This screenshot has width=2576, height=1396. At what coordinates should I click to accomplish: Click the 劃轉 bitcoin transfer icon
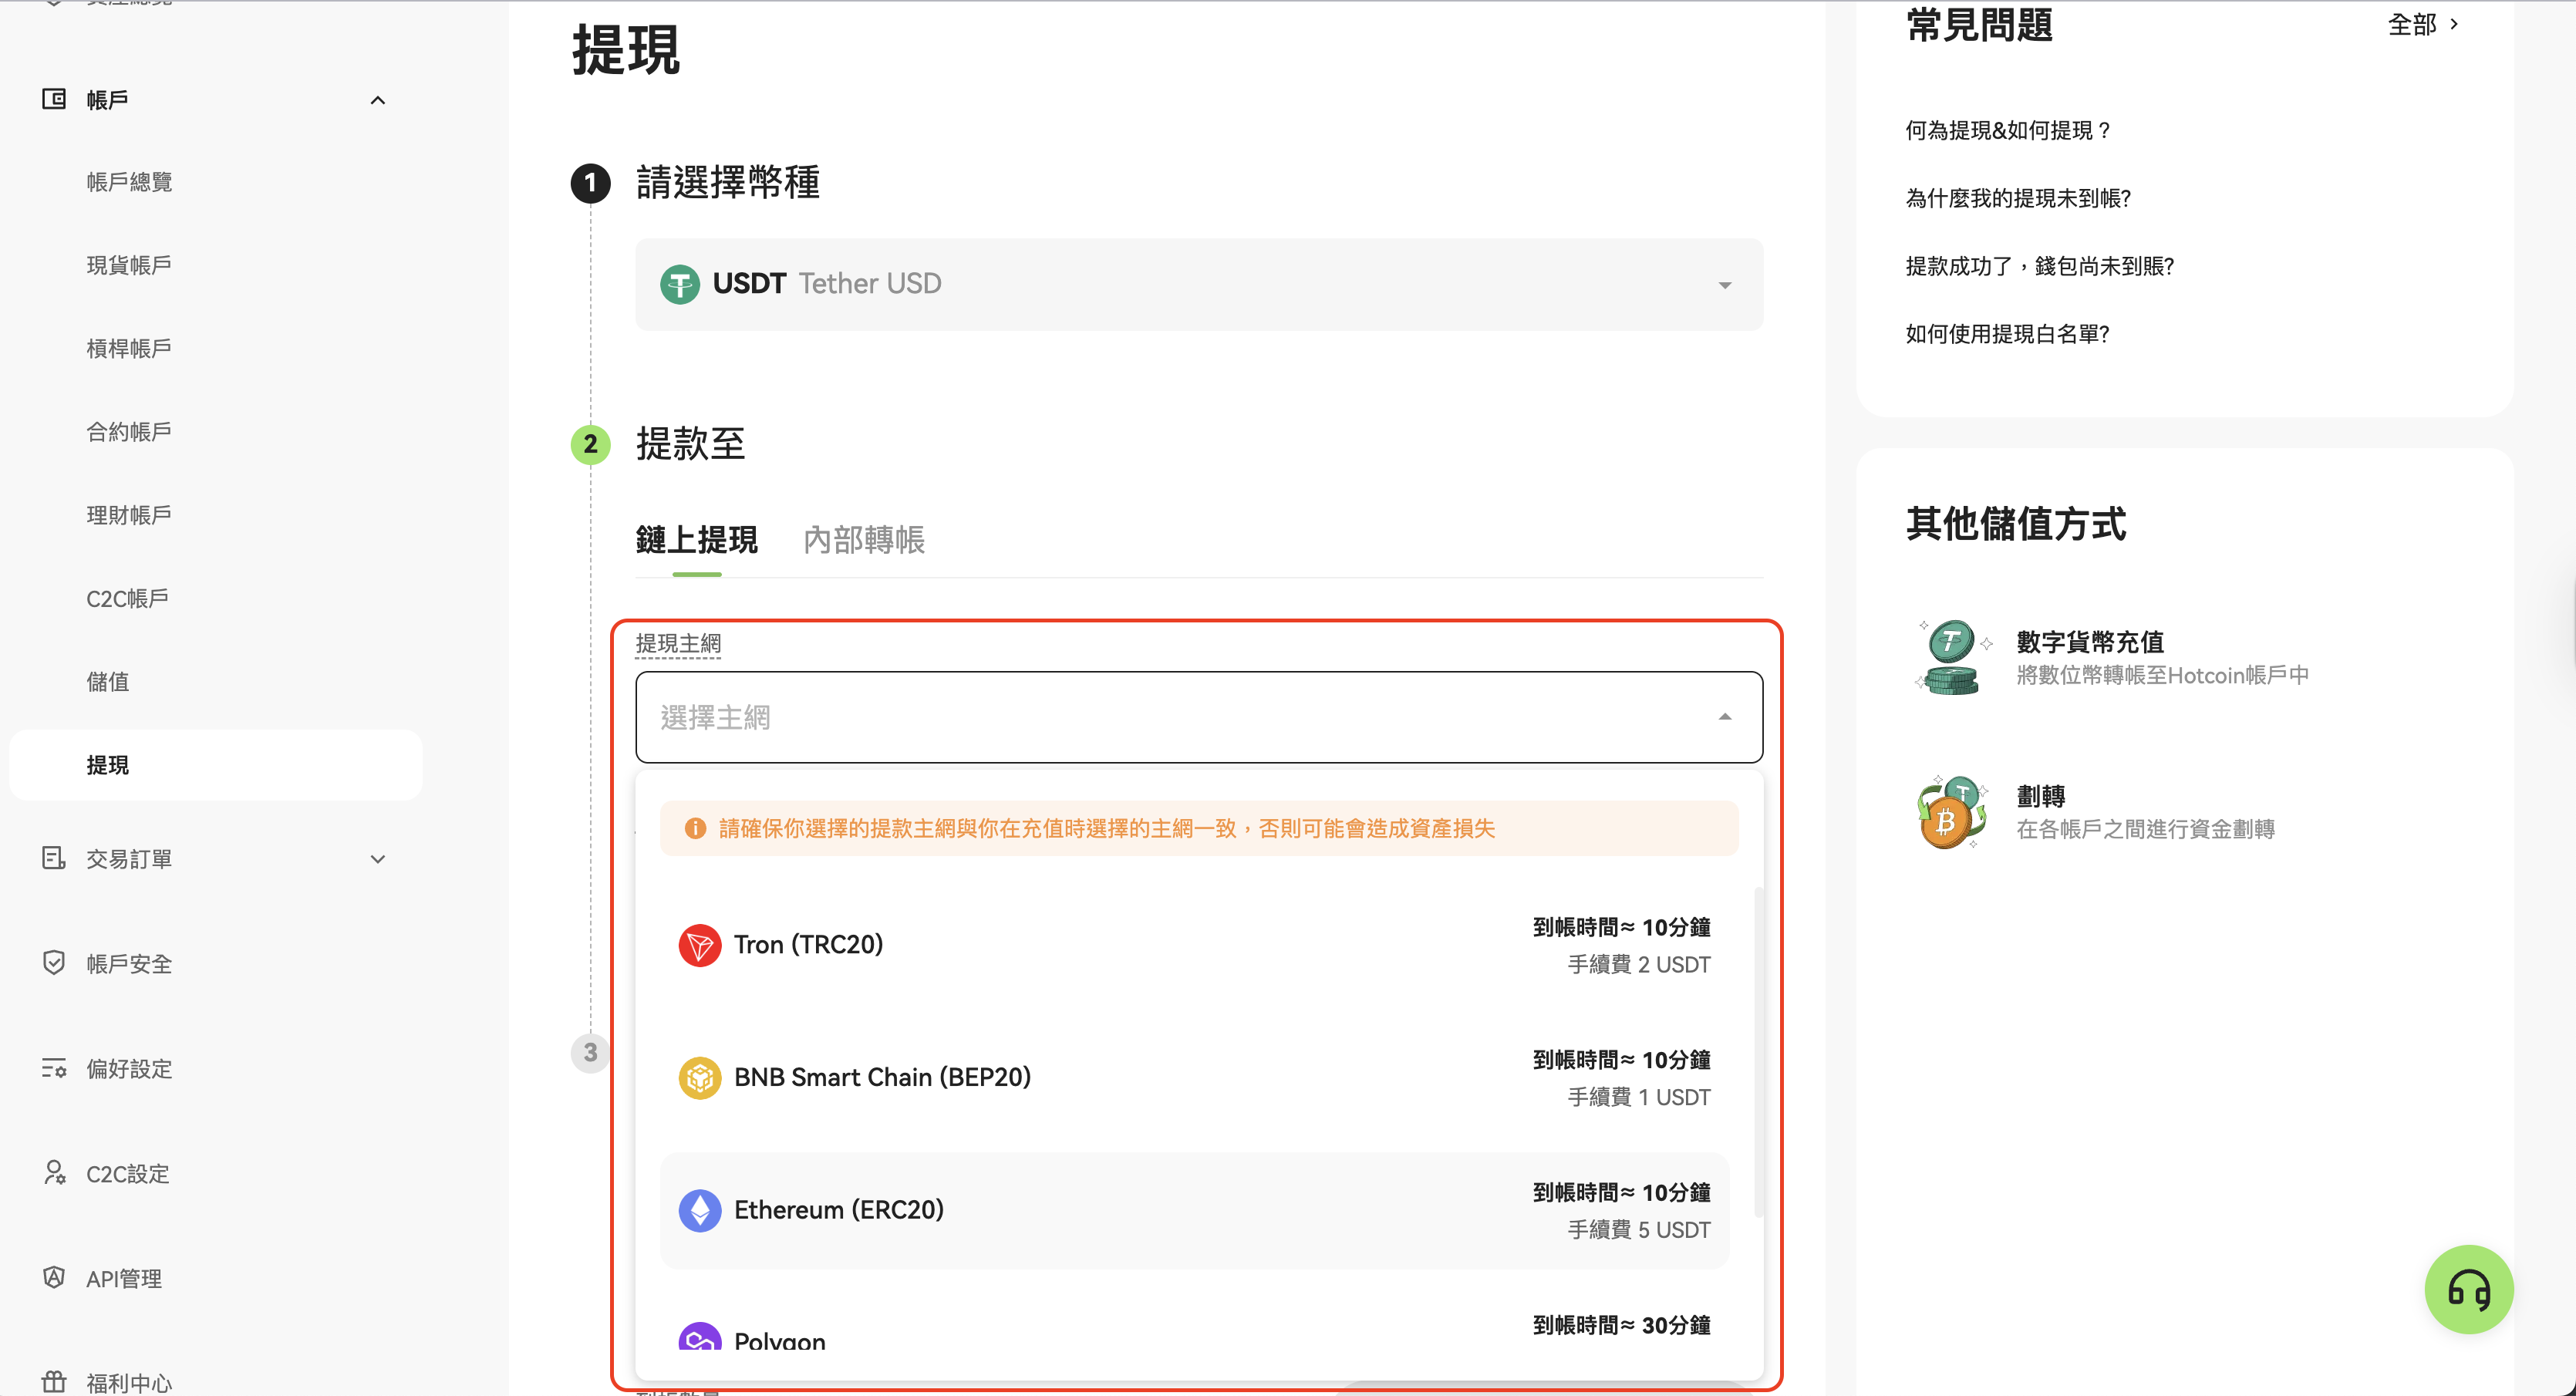[1951, 812]
